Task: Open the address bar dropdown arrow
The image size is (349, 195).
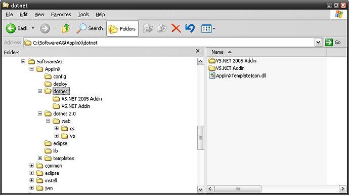Action: (x=318, y=43)
